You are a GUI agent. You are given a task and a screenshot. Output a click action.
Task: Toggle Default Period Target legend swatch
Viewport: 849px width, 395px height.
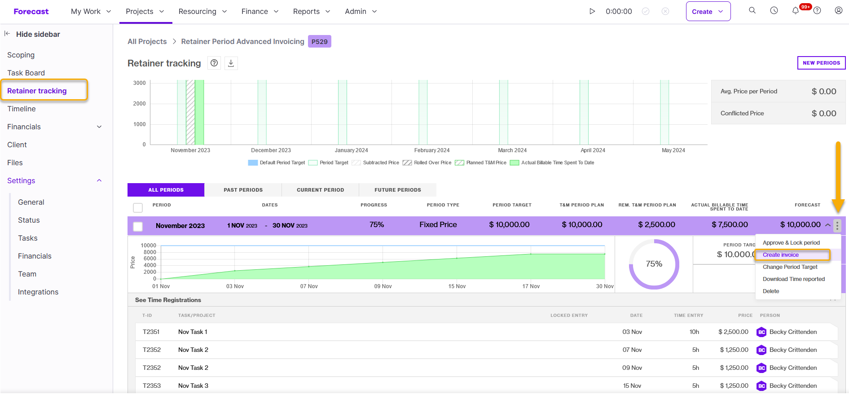pyautogui.click(x=253, y=163)
